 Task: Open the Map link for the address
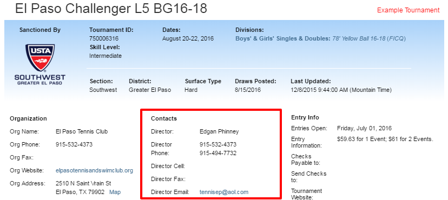pos(115,192)
